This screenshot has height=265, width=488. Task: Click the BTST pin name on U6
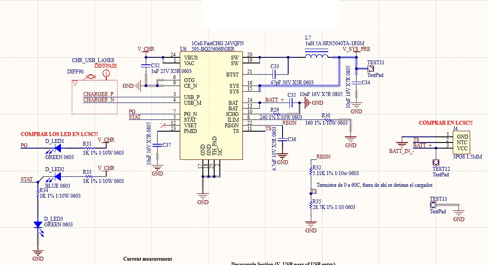click(232, 75)
